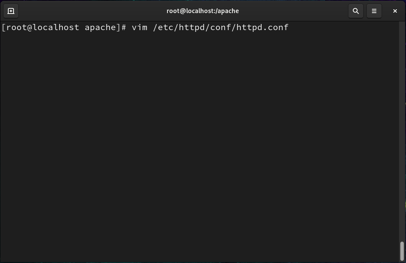Click the hash symbol ending the prompt
The image size is (406, 263).
124,27
